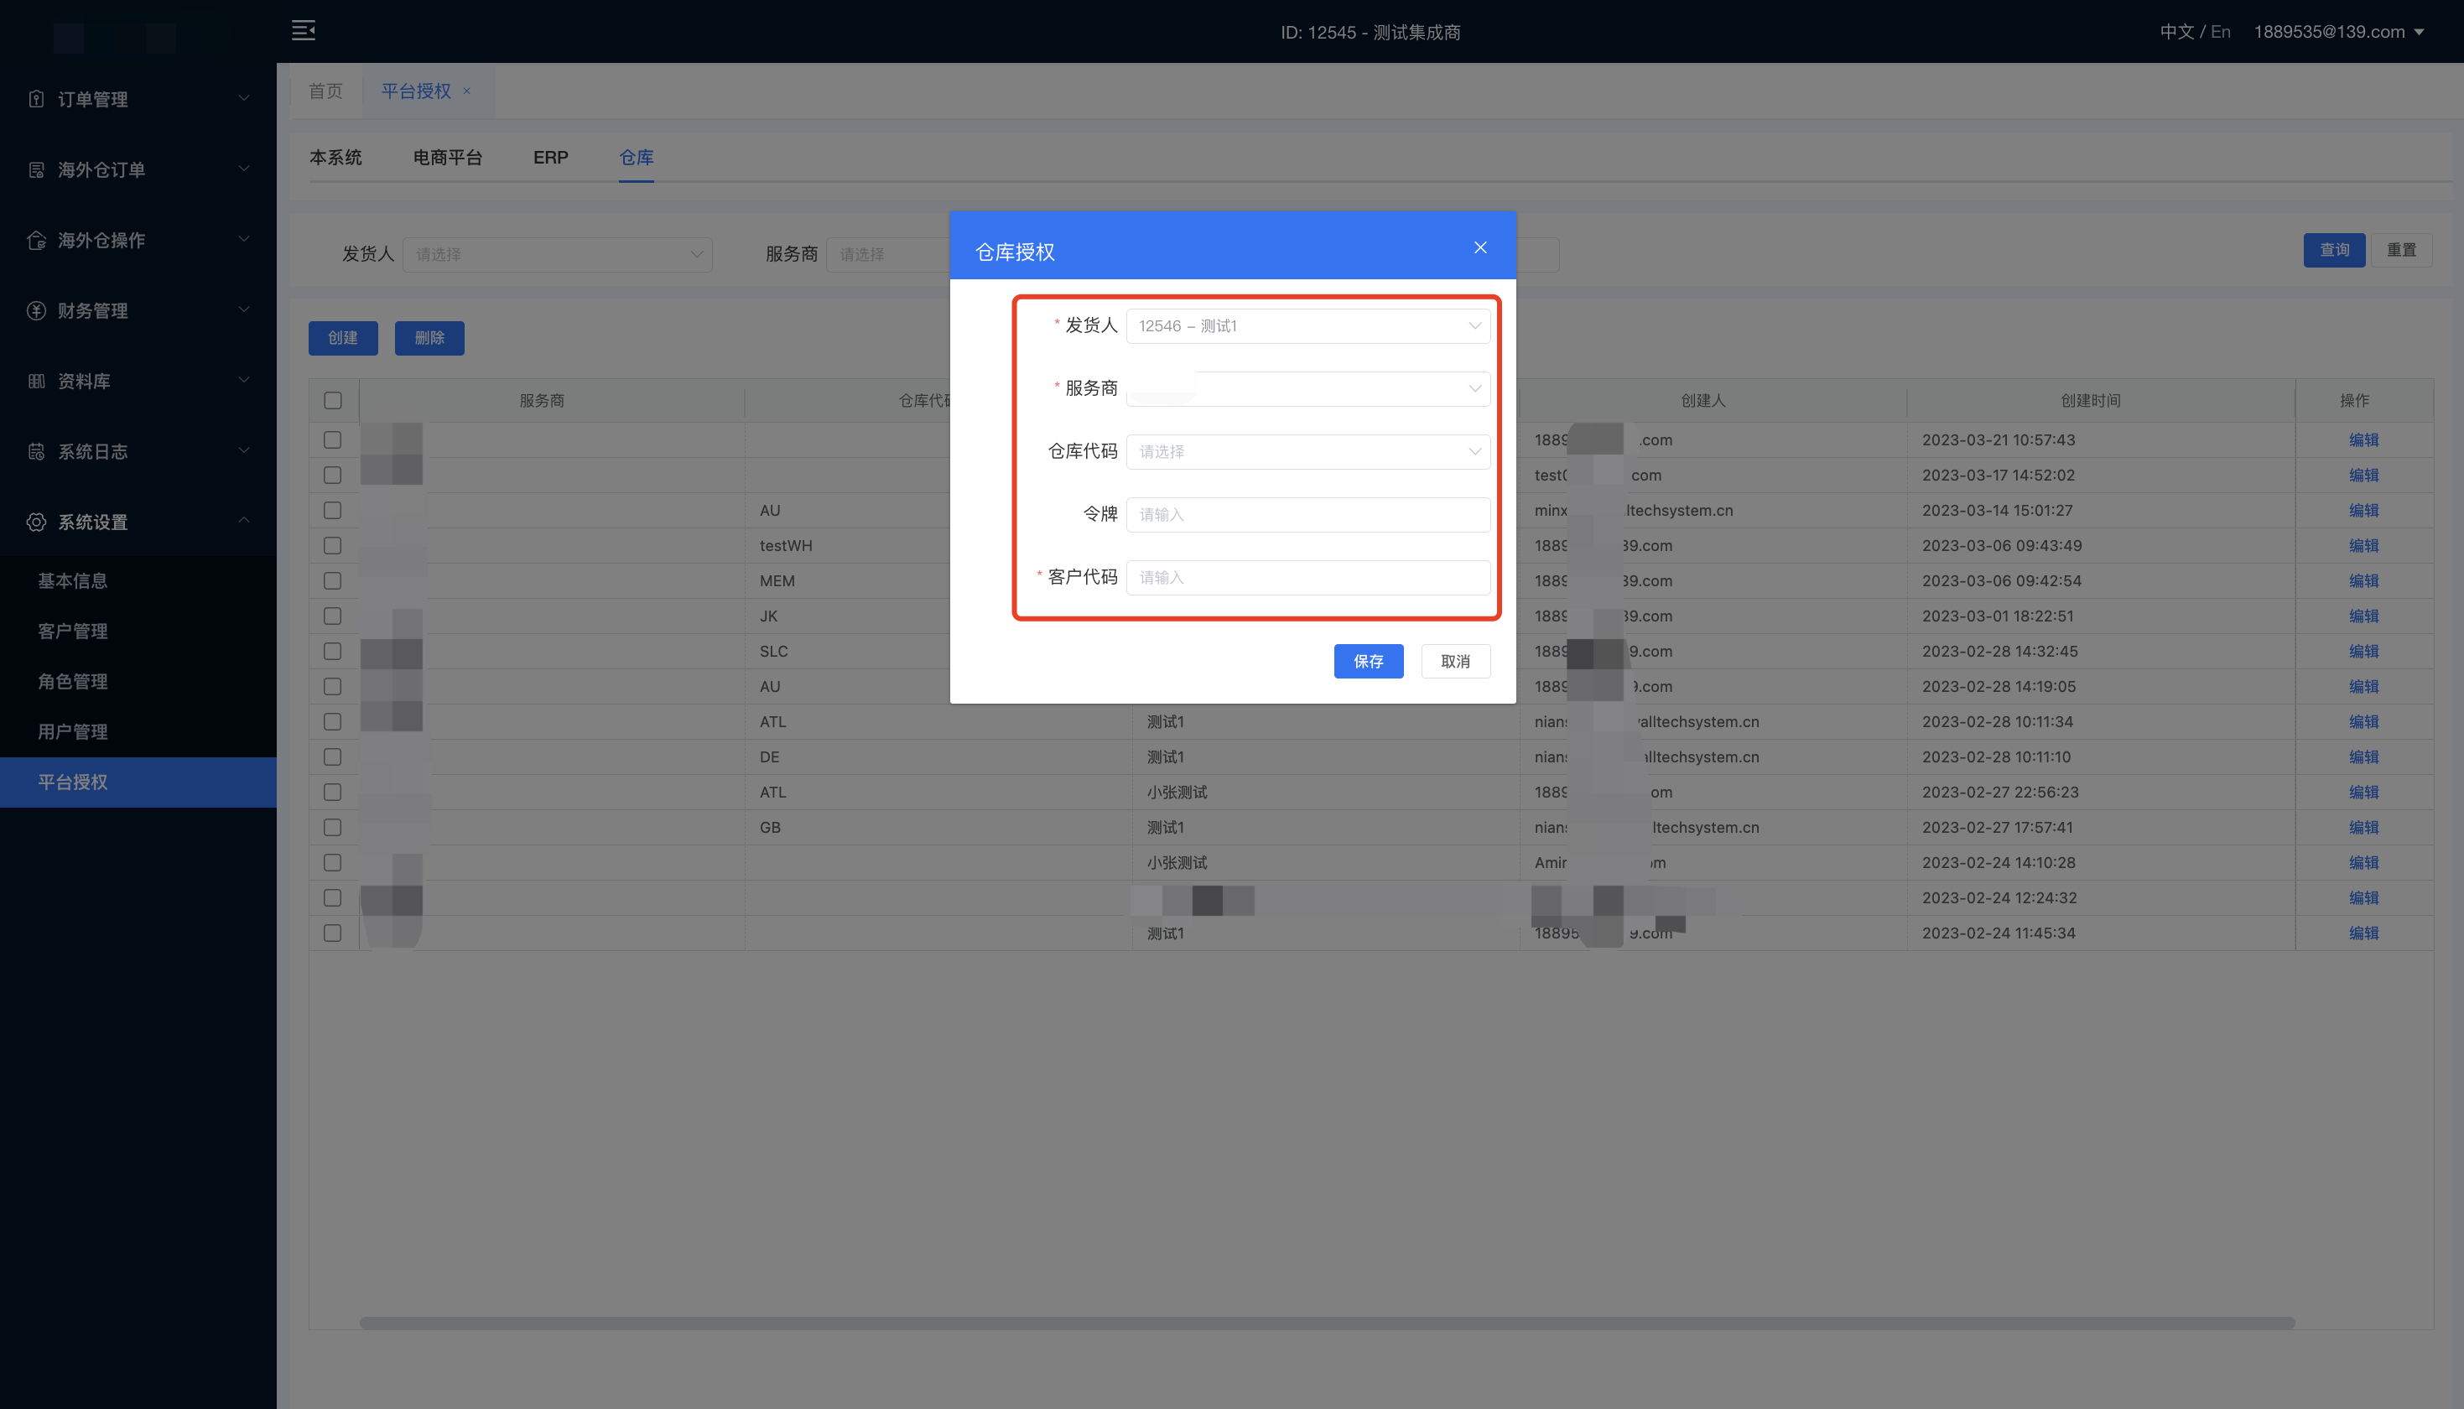Viewport: 2464px width, 1409px height.
Task: Click the 资料库 library icon
Action: tap(37, 382)
